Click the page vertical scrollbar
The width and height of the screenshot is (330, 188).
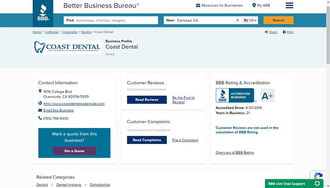pyautogui.click(x=328, y=35)
